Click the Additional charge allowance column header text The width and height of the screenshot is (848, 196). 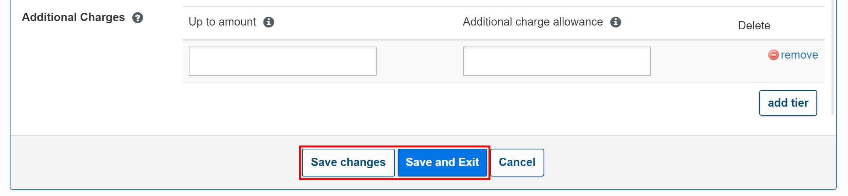(533, 22)
